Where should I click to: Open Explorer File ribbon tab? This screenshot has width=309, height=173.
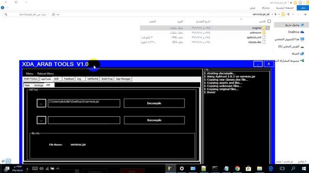pyautogui.click(x=303, y=8)
